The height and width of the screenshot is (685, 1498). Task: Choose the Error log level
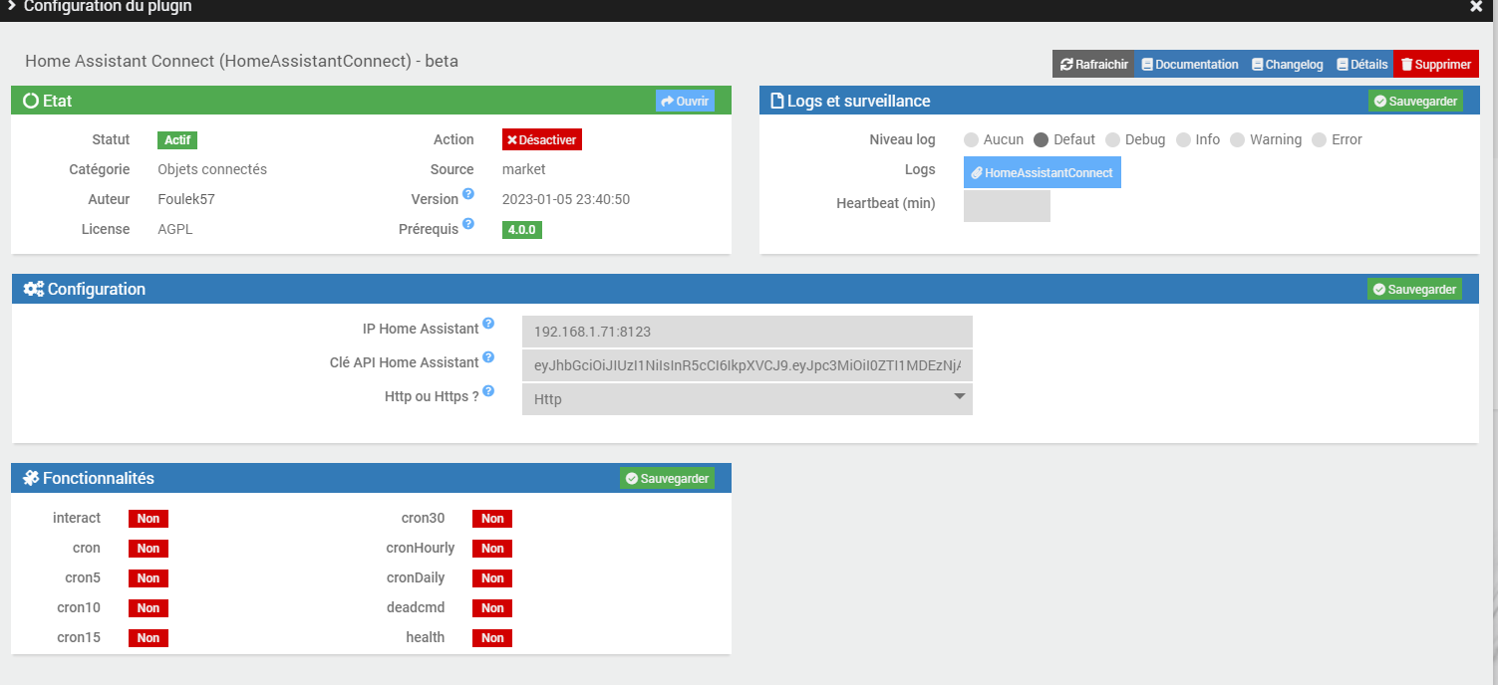[x=1319, y=139]
